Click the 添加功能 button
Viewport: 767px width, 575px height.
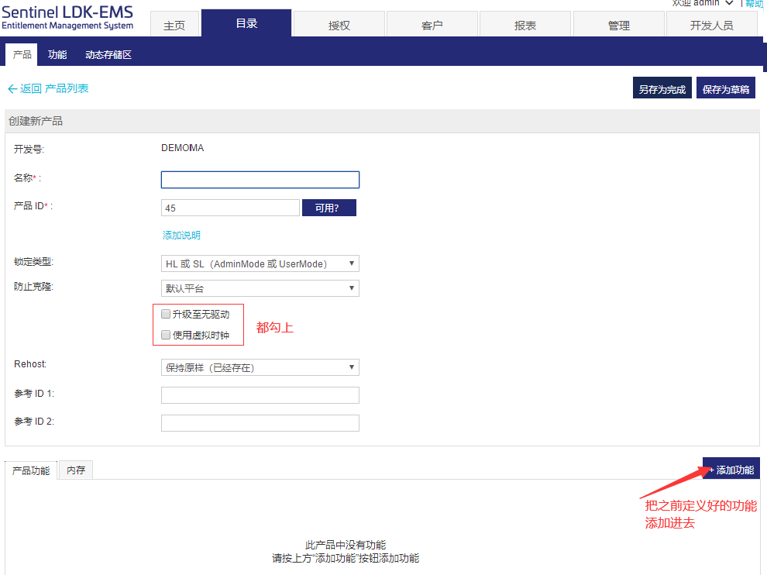point(731,470)
